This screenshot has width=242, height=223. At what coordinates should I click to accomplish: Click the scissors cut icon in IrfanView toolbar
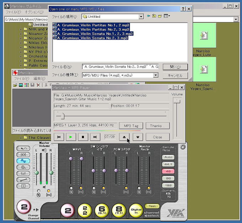click(x=46, y=85)
